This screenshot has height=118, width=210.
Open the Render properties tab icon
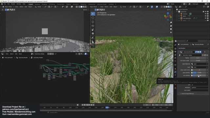[175, 49]
